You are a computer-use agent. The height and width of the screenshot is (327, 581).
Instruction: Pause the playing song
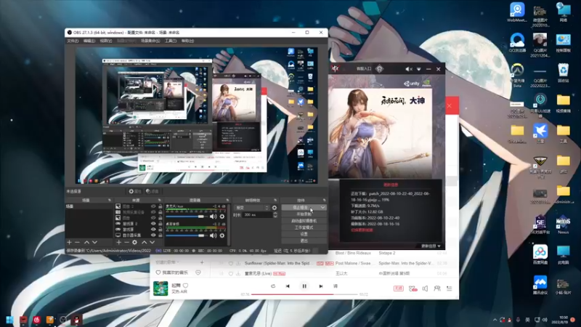point(304,286)
